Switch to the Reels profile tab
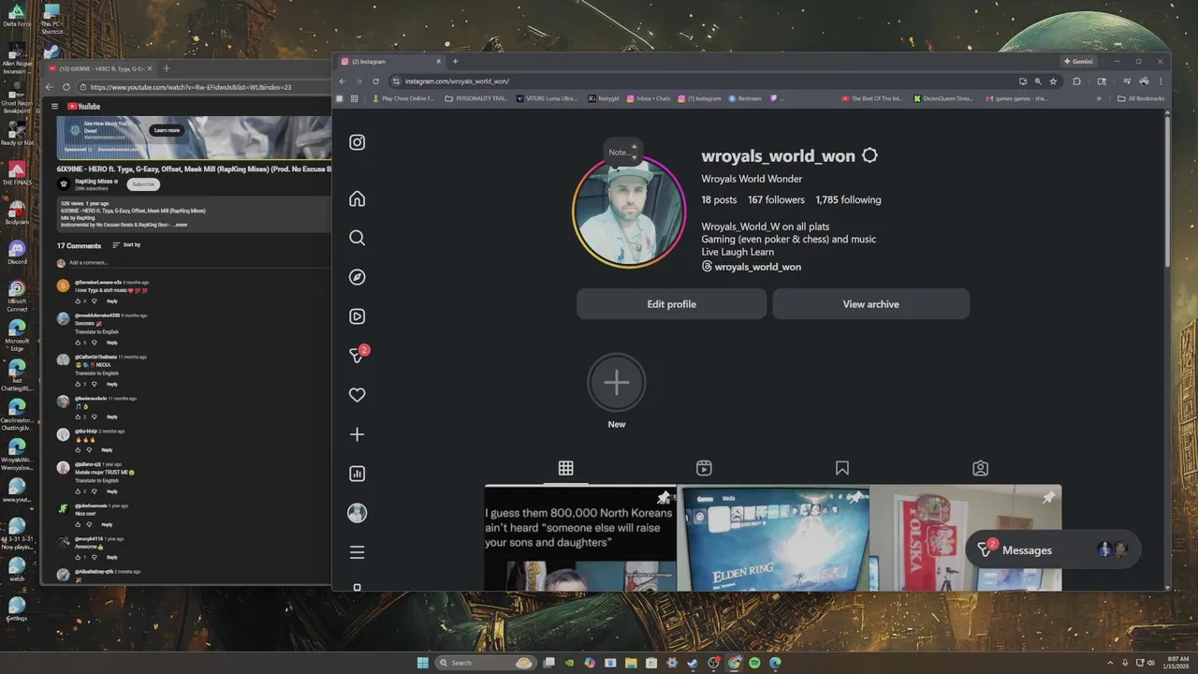This screenshot has height=674, width=1198. tap(704, 468)
